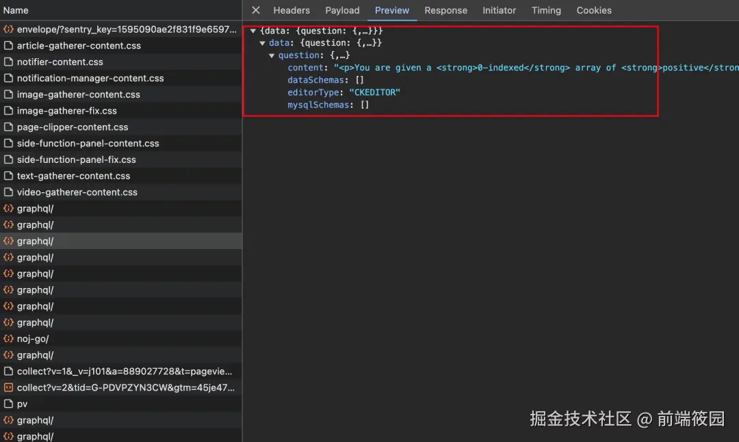Click file icon of video-gatherer-content.css
739x442 pixels.
pyautogui.click(x=8, y=192)
